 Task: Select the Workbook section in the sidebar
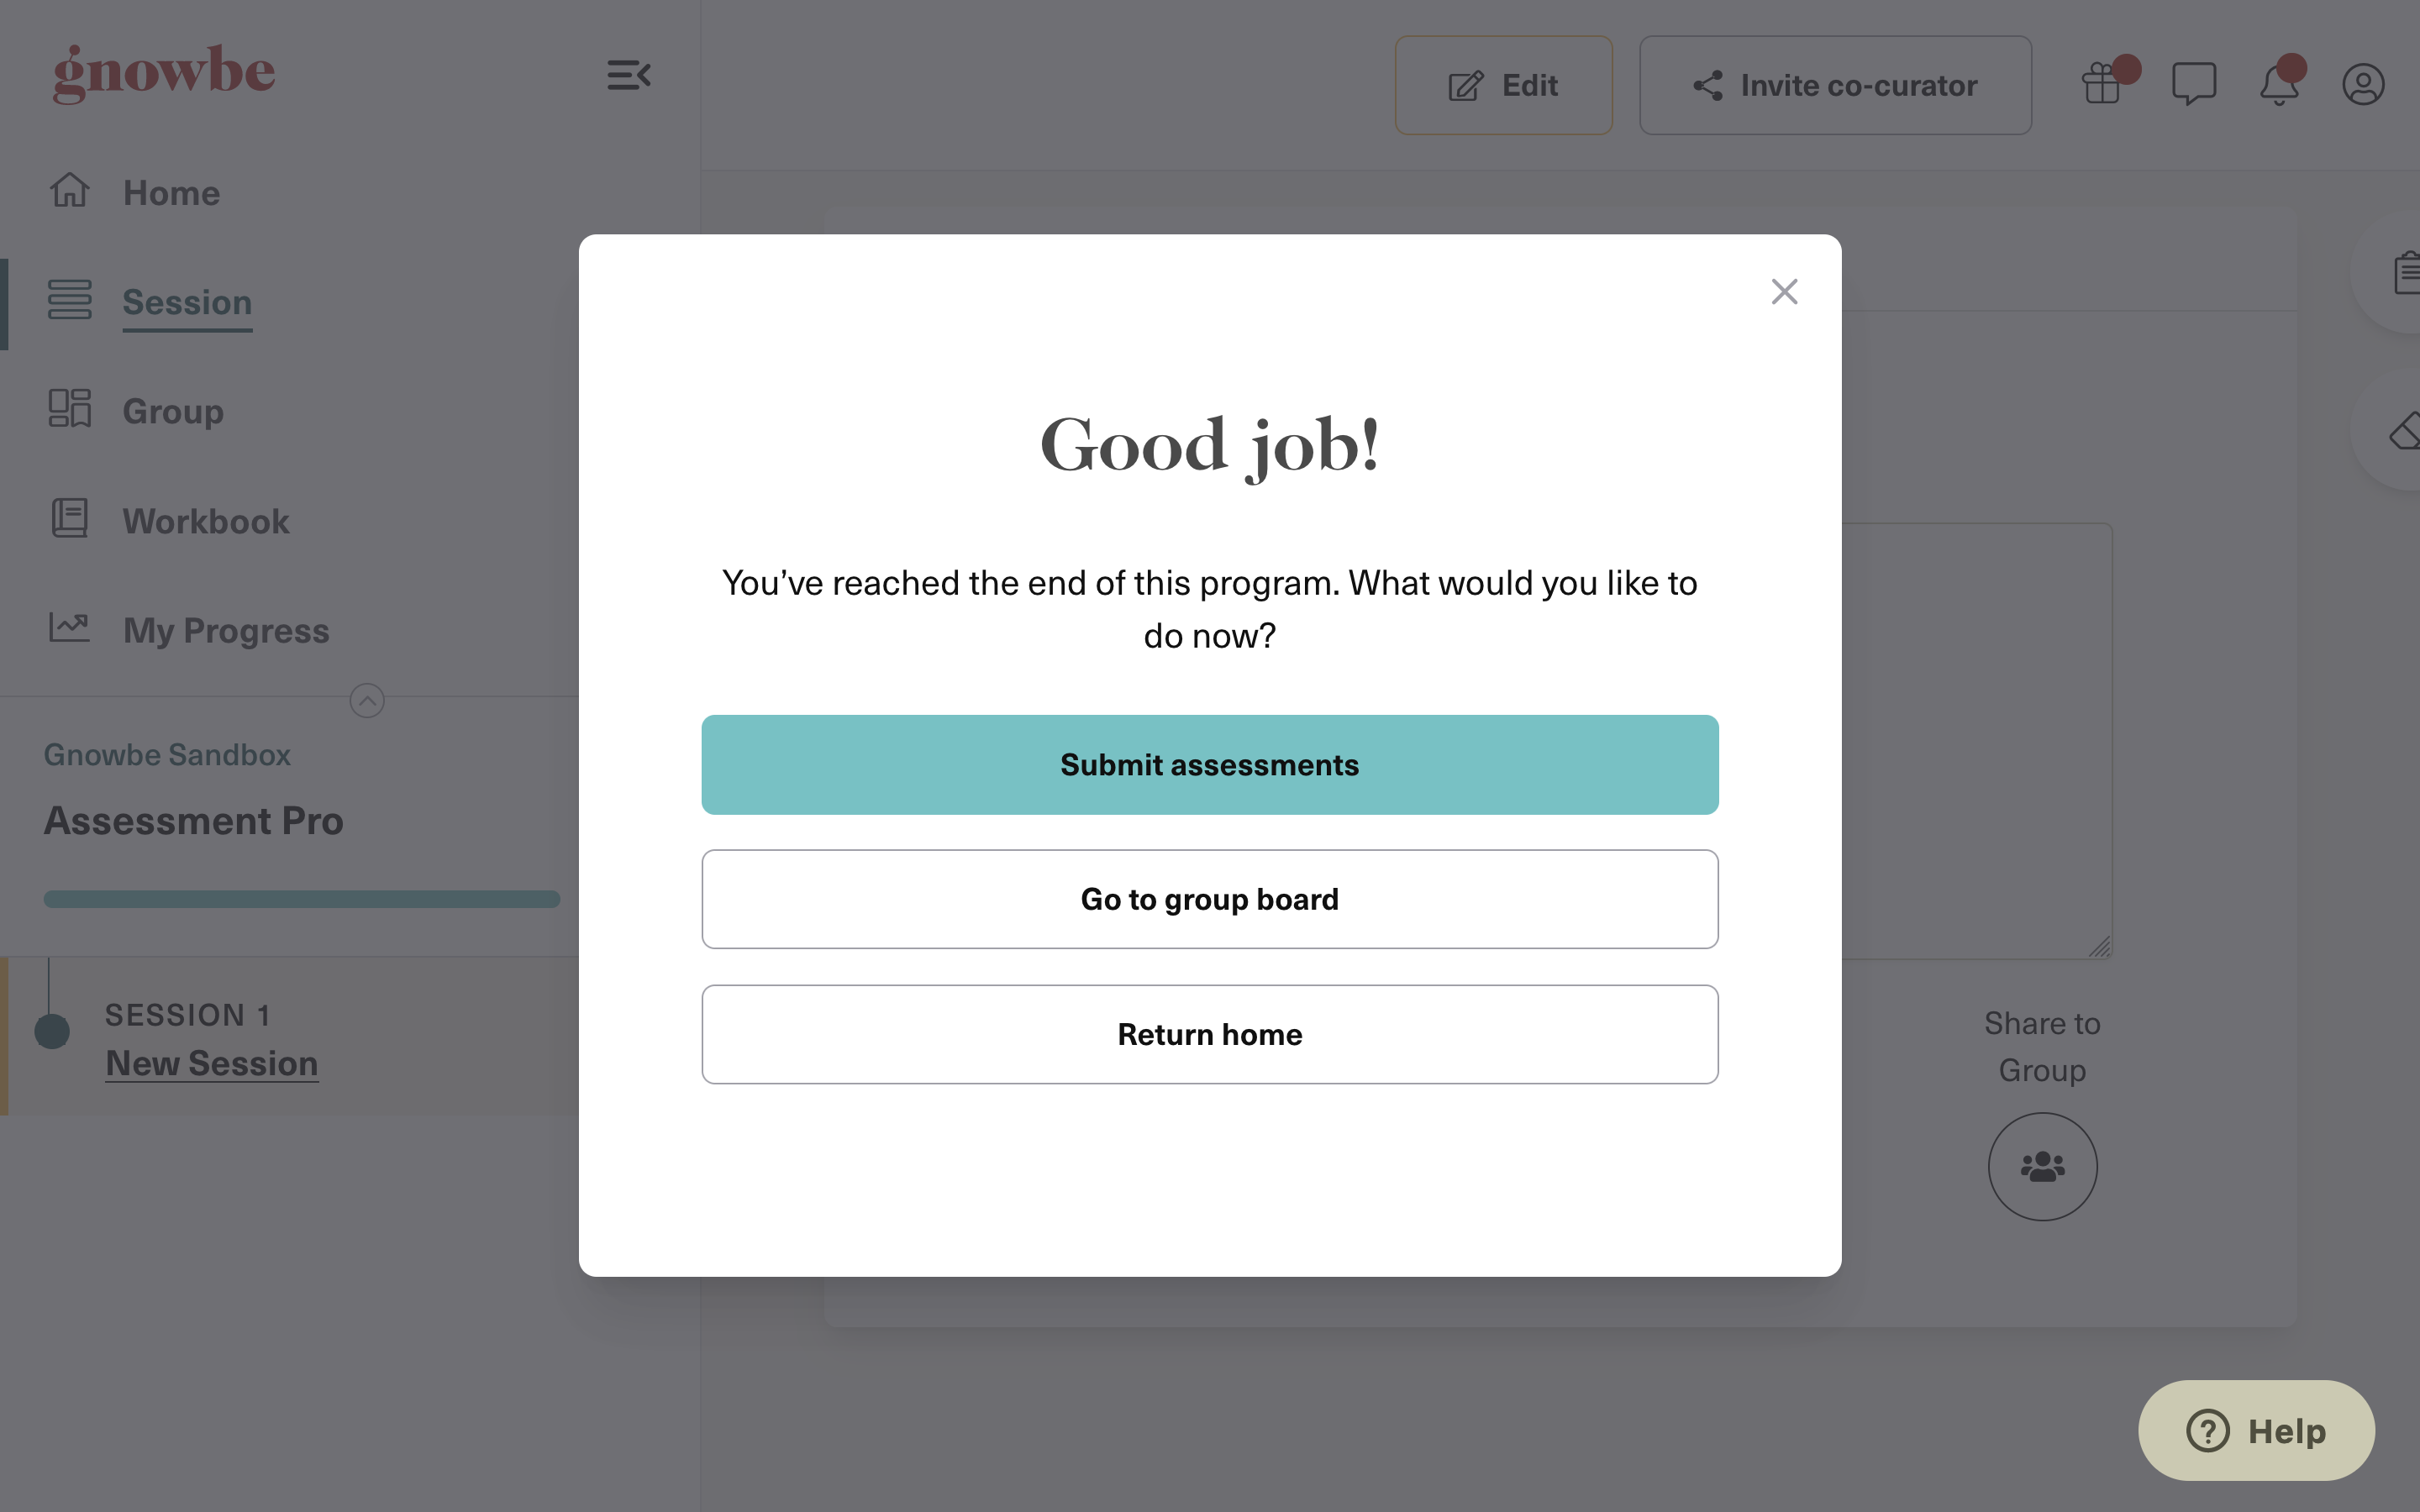(x=205, y=520)
